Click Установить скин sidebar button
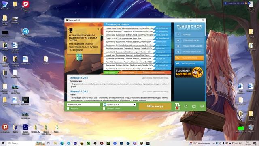Image resolution: width=259 pixels, height=146 pixels. (189, 41)
